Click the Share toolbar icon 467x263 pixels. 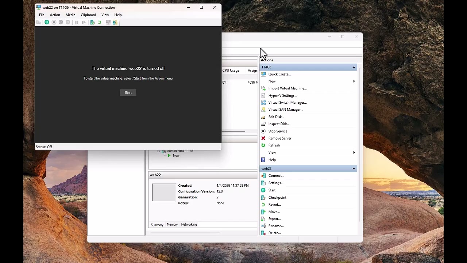[x=115, y=22]
